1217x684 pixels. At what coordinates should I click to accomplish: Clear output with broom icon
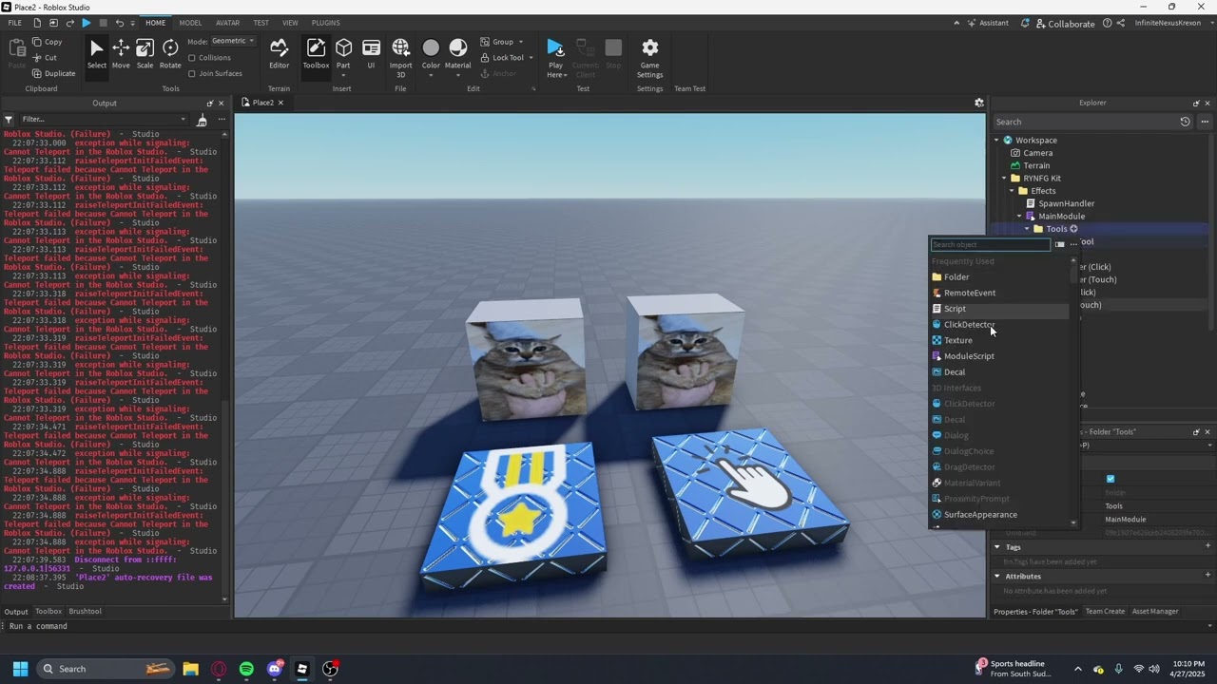(x=202, y=120)
